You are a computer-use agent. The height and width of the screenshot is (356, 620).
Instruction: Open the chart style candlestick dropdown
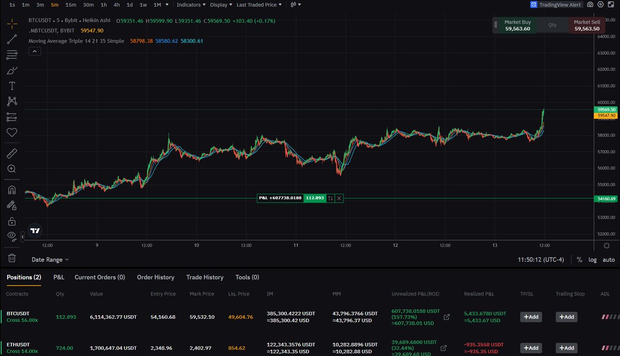[295, 5]
